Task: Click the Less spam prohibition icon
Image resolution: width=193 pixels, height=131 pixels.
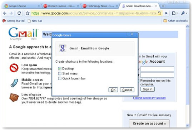Action: 14,68
